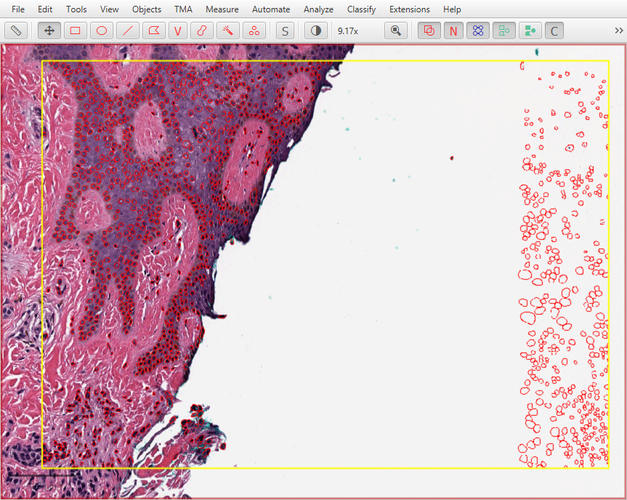
Task: Open the TMA menu
Action: 183,9
